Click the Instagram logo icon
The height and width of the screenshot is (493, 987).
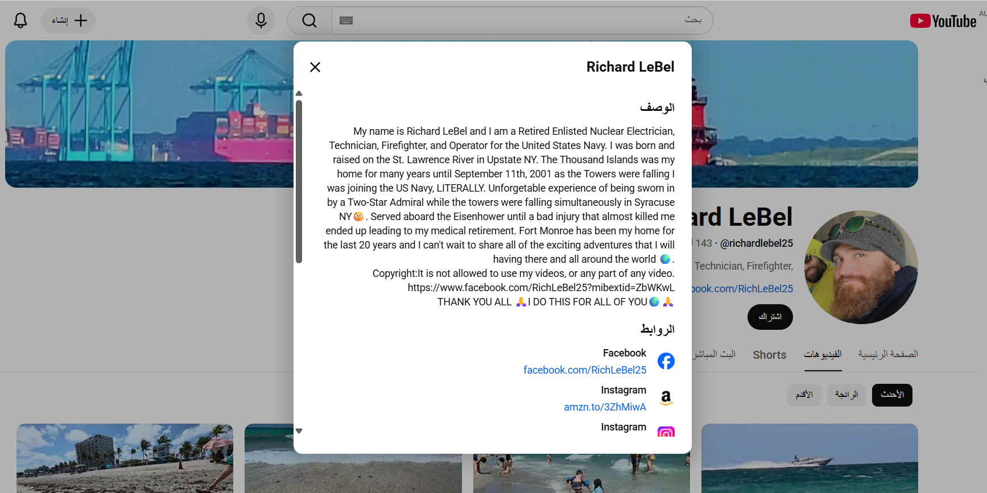(666, 432)
